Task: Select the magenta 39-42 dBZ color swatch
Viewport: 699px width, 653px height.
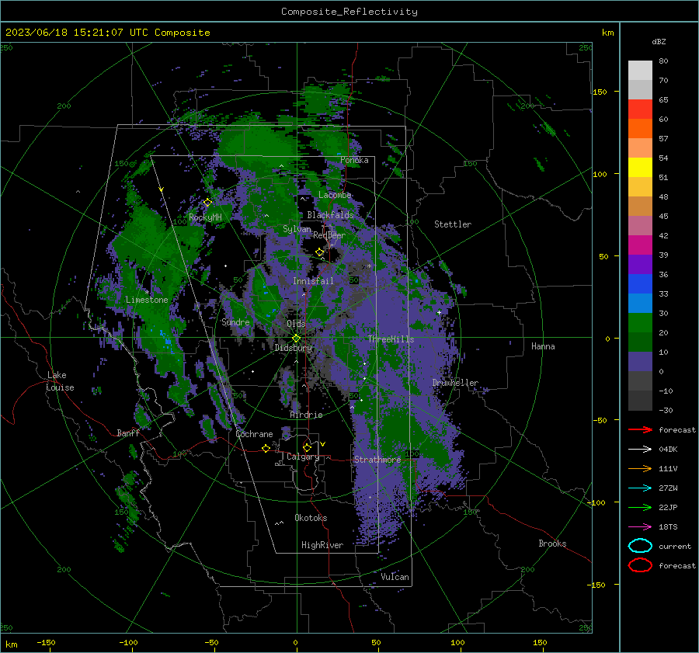Action: coord(640,245)
